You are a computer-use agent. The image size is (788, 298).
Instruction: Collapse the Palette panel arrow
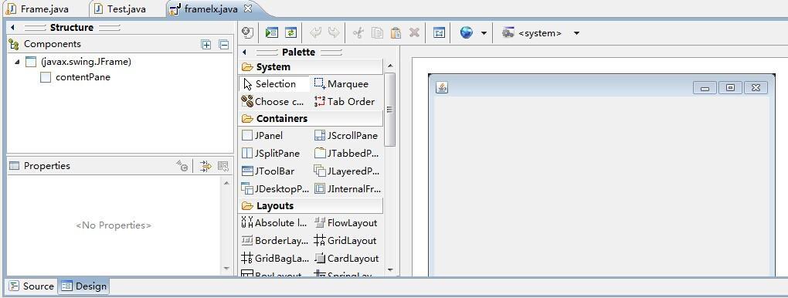click(244, 52)
